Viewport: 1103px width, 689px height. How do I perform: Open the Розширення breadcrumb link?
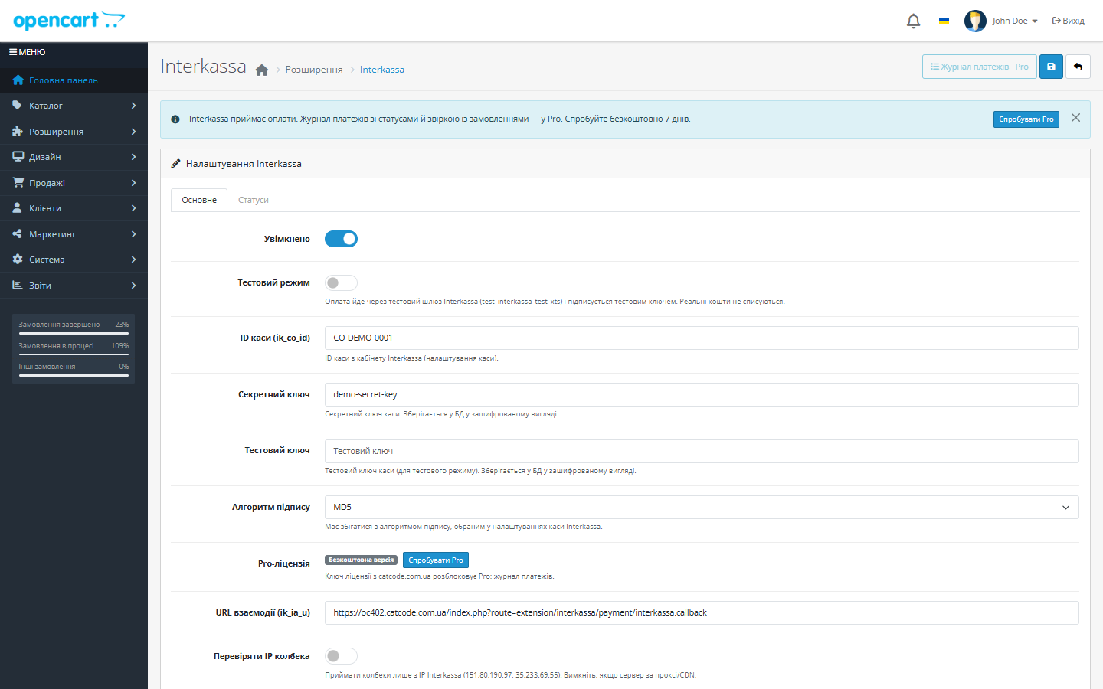[314, 70]
